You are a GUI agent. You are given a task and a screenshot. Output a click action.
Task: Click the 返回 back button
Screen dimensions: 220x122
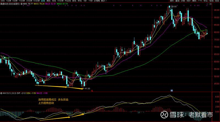pos(216,1)
